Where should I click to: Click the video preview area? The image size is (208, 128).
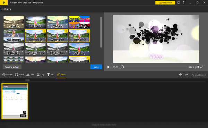pos(156,39)
